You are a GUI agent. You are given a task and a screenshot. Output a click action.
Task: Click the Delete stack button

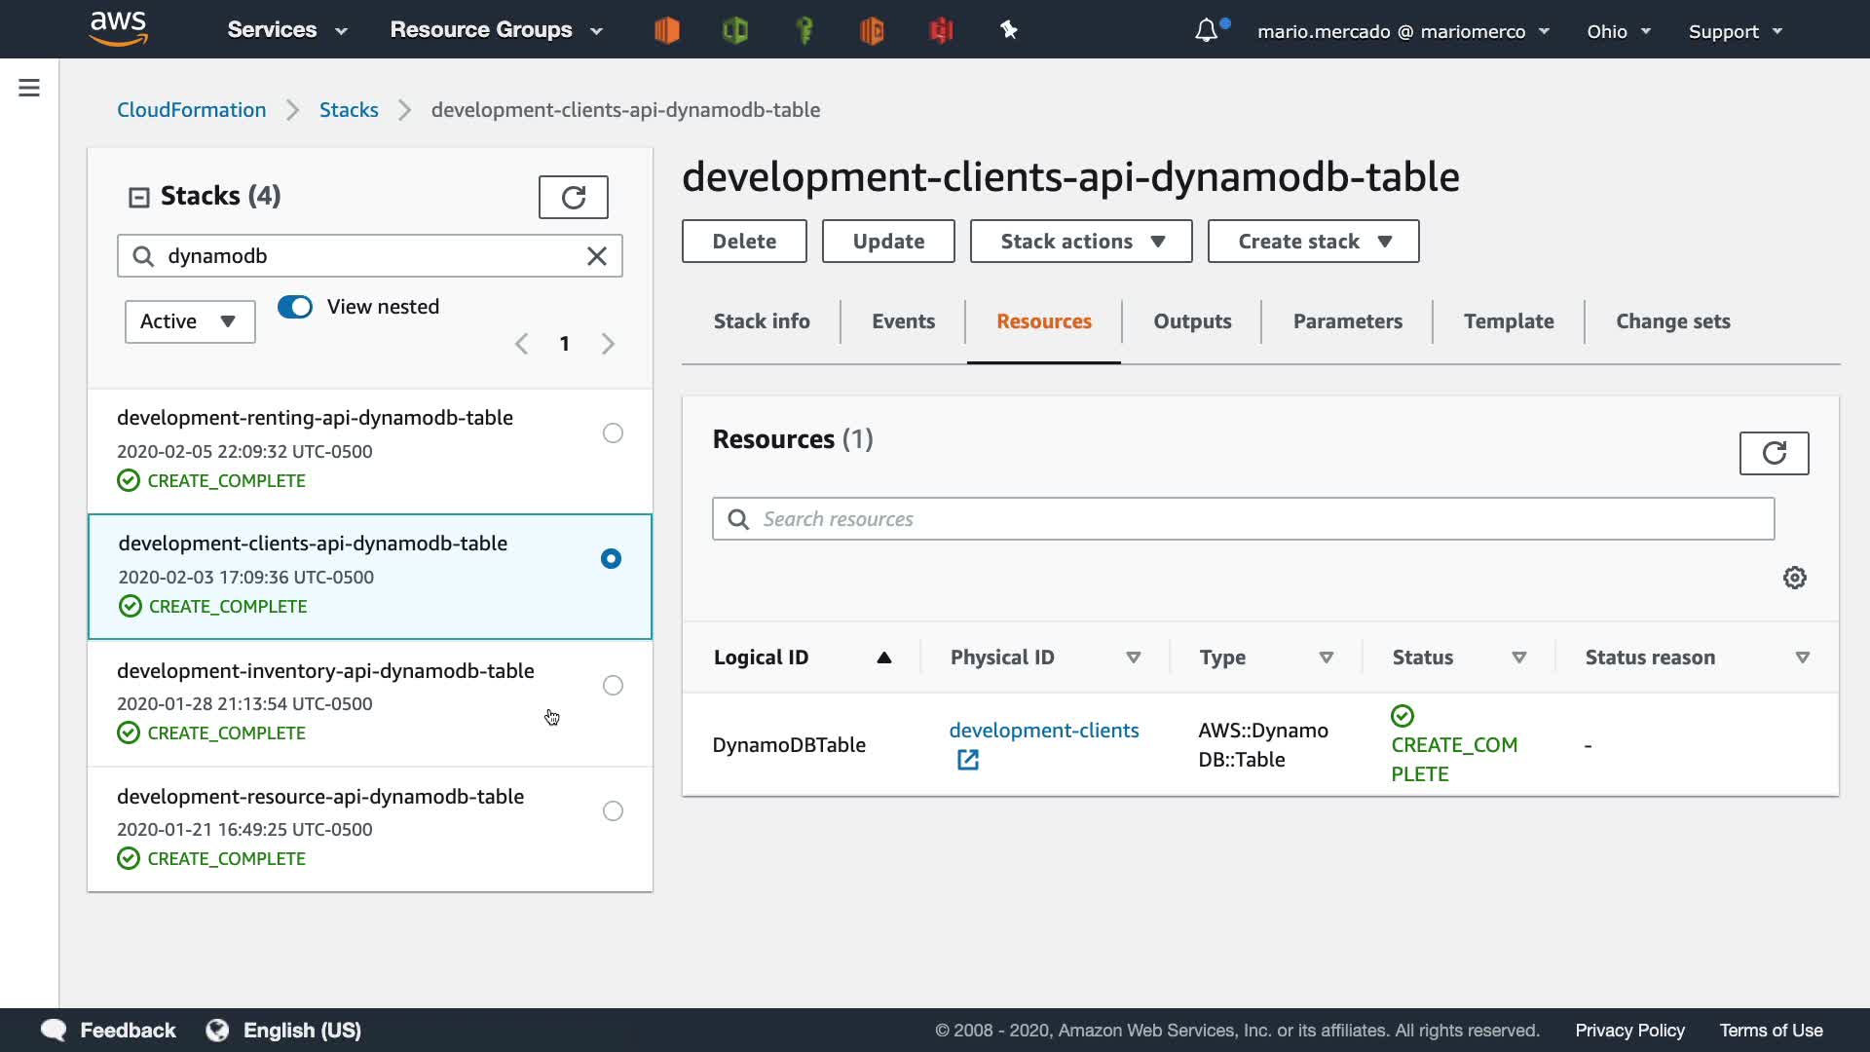point(744,242)
